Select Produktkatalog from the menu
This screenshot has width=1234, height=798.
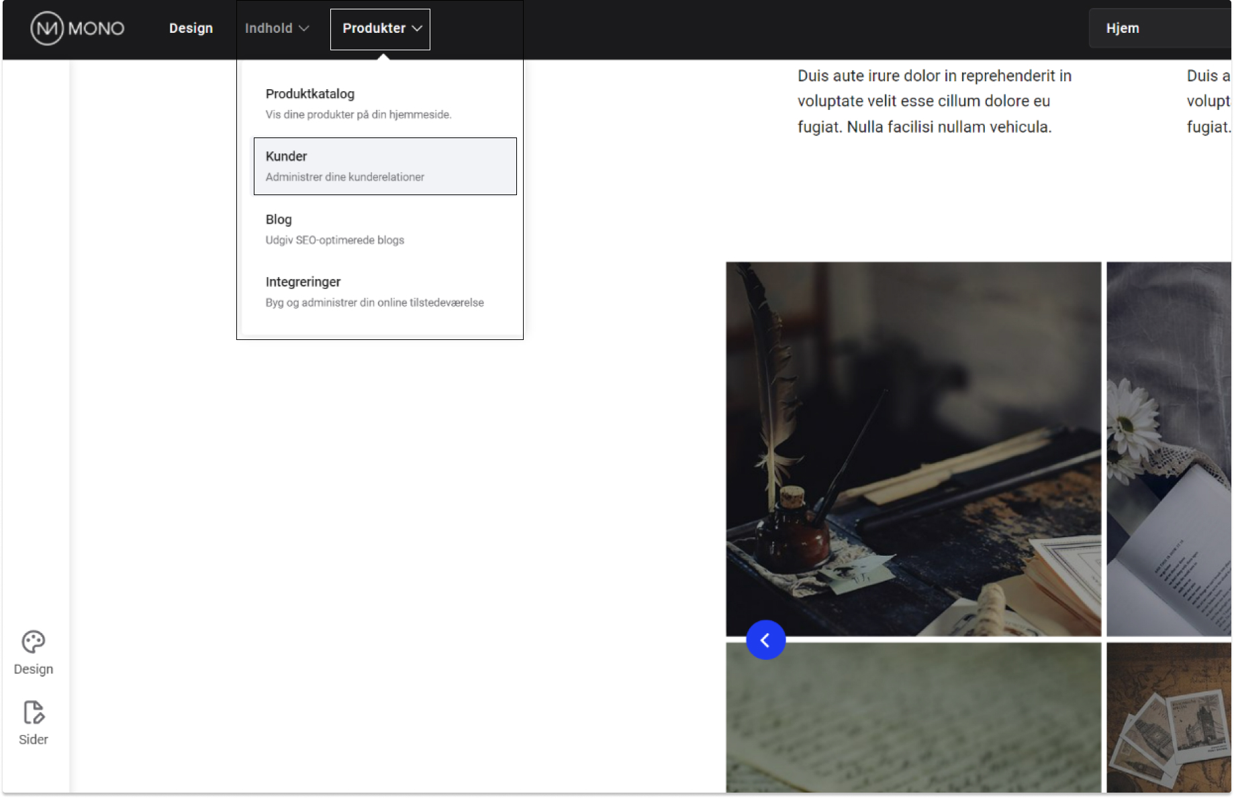click(310, 94)
